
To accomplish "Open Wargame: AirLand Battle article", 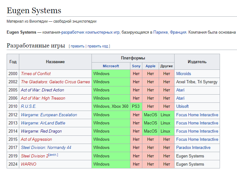I will tap(43, 123).
